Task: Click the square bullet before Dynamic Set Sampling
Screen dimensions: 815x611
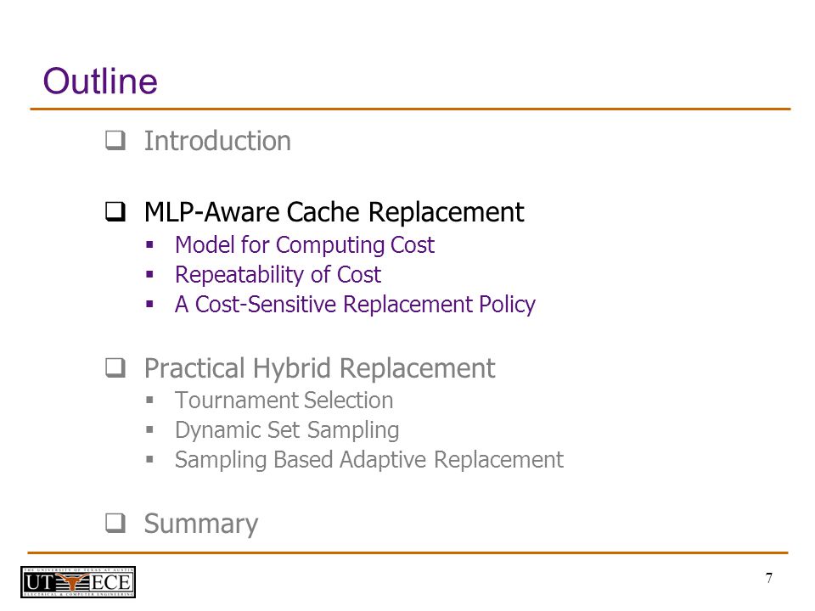Action: (149, 429)
